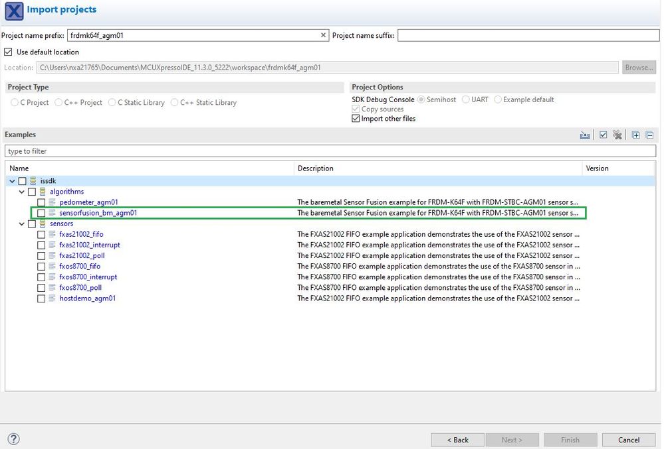Click the select all examples checkmark icon
Viewport: 664px width, 449px height.
click(603, 135)
